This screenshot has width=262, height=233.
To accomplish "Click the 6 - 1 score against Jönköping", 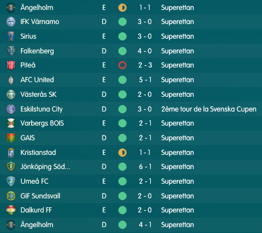I will [x=145, y=167].
